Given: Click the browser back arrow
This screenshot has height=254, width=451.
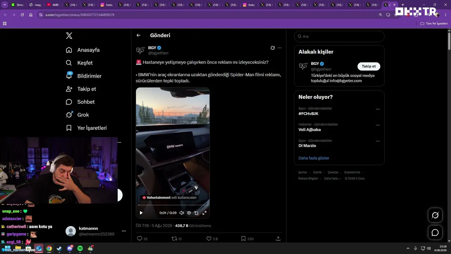Looking at the screenshot, I should (x=5, y=15).
